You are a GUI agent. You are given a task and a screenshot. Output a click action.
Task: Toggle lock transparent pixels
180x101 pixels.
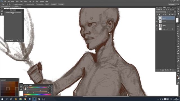159,15
